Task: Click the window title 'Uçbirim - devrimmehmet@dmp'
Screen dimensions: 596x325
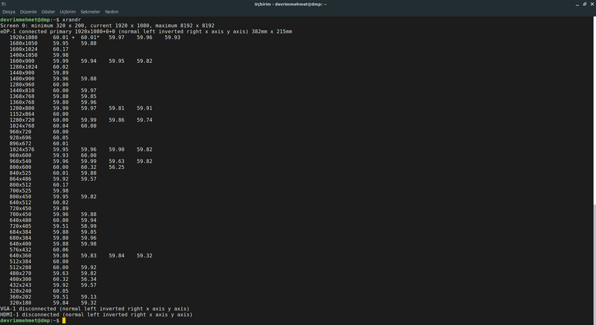Action: point(290,4)
